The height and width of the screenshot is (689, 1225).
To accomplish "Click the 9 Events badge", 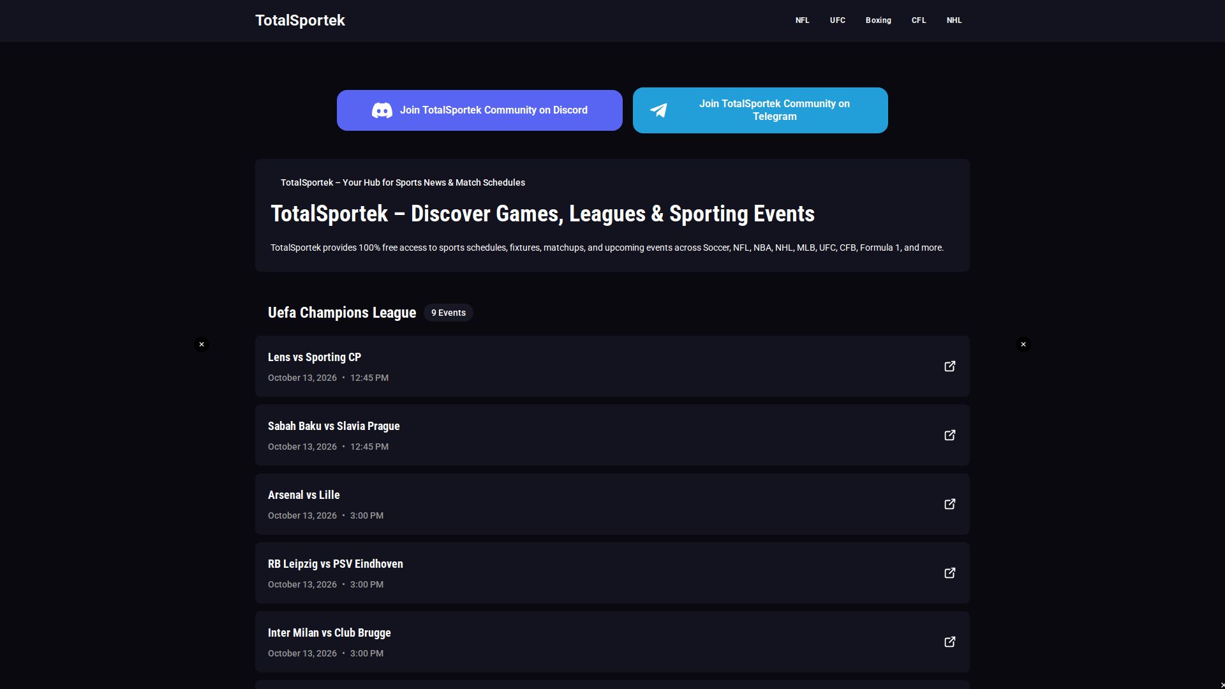I will pos(449,313).
